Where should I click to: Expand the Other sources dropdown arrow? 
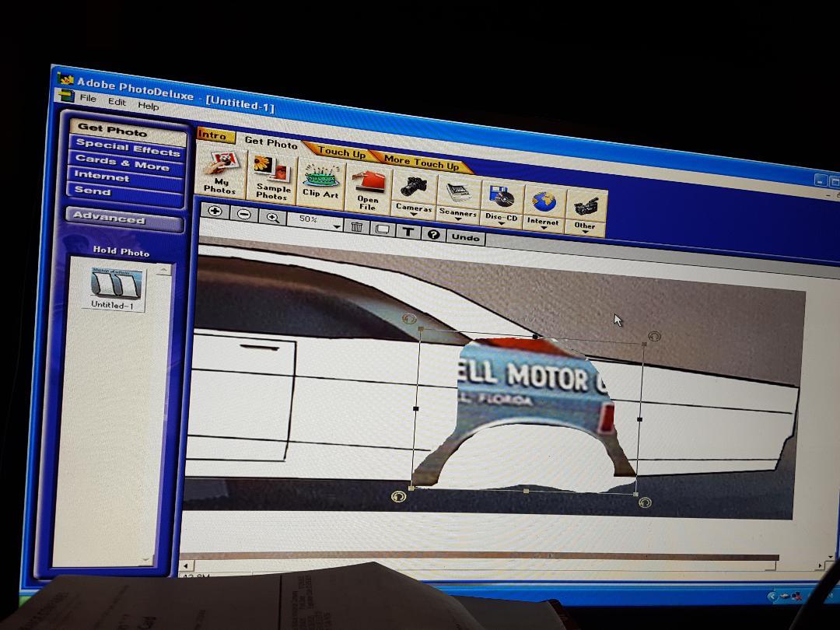click(585, 232)
